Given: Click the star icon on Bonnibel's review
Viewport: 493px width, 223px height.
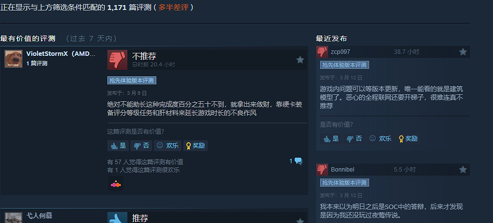Looking at the screenshot, I should coord(463,170).
